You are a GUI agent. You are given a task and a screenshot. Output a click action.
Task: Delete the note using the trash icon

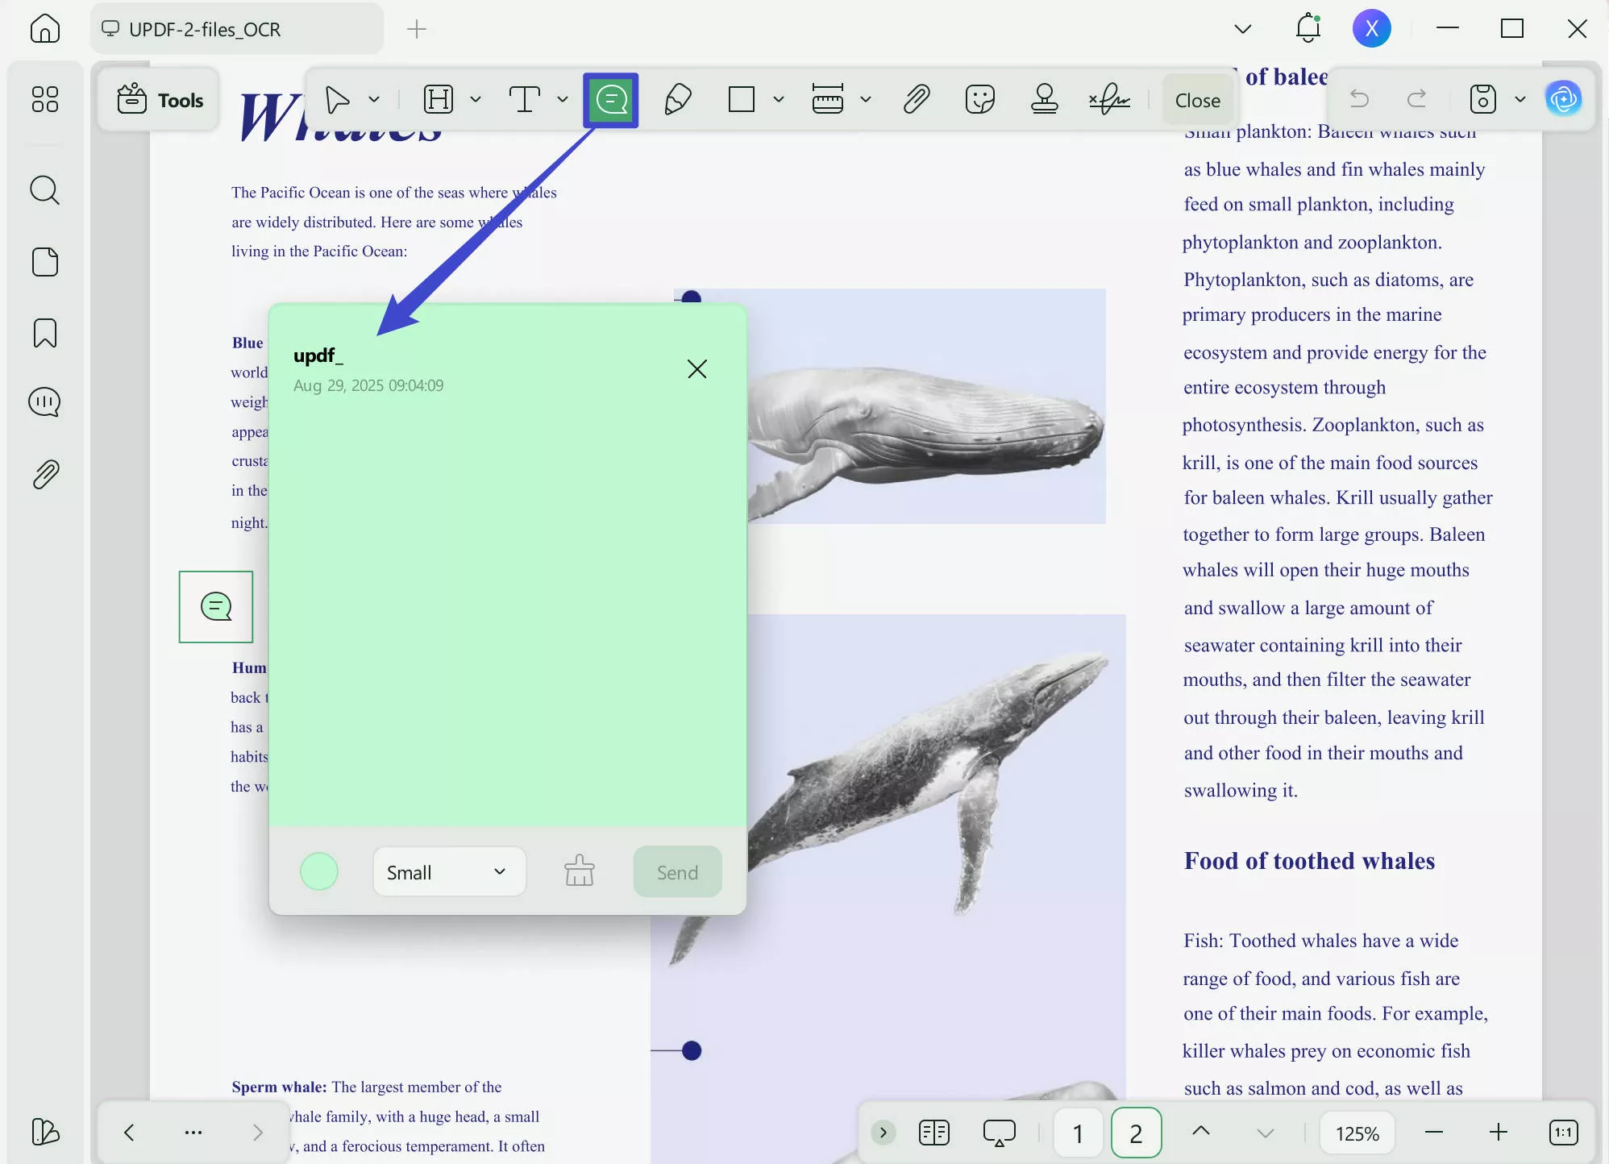coord(580,871)
